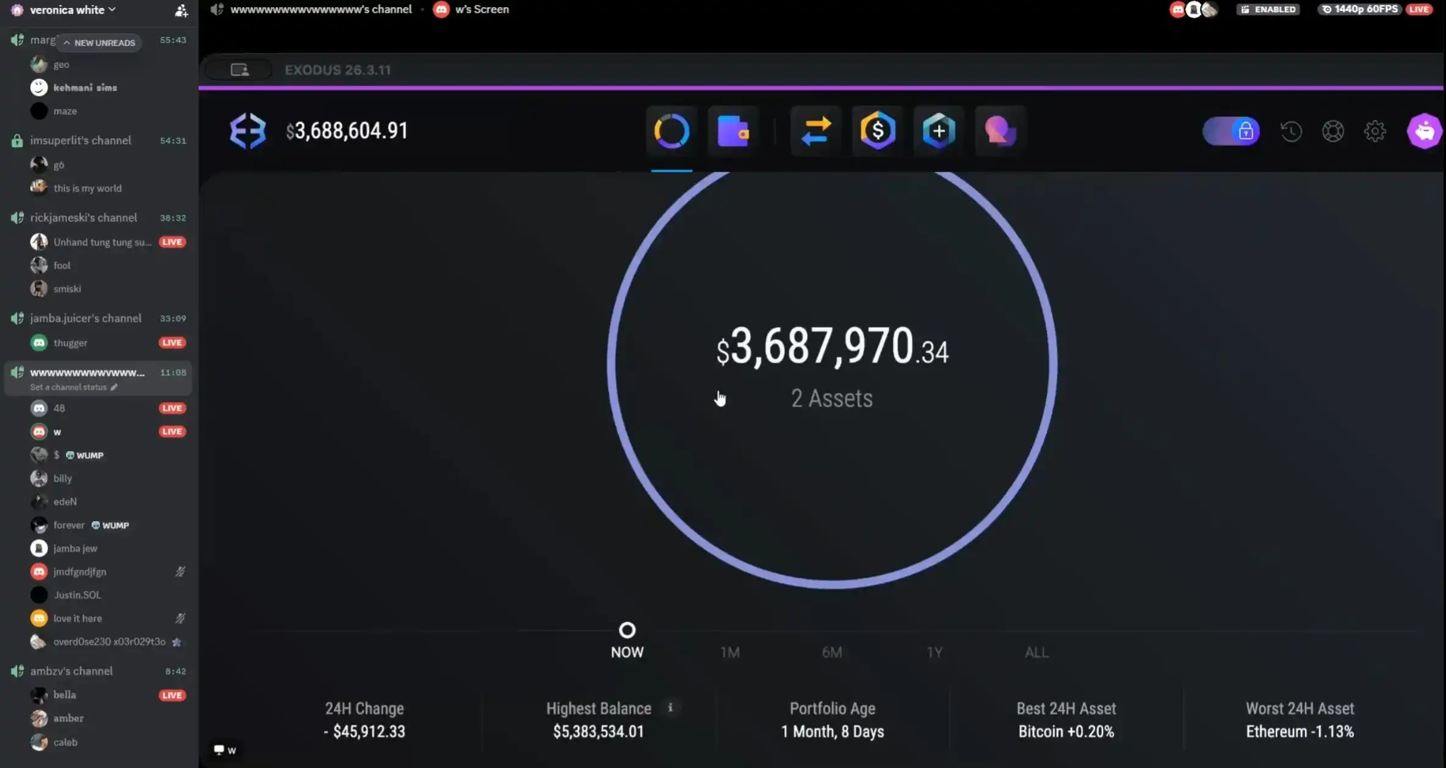
Task: Click Ethereum -1.13% worst asset
Action: [1300, 731]
